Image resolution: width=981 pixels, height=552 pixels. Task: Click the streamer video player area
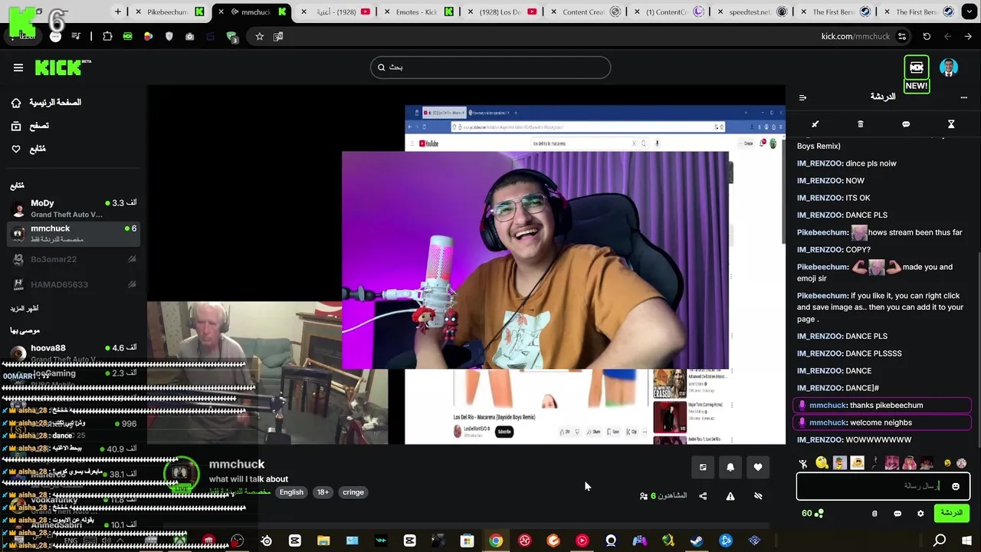466,264
